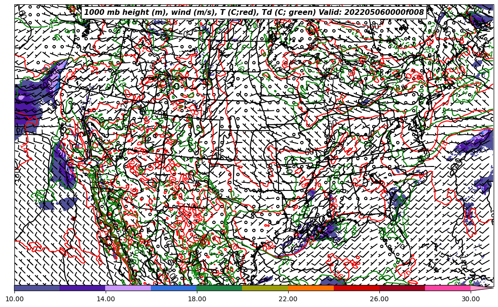This screenshot has width=498, height=307.
Task: Click the plot title text at top
Action: tap(254, 12)
